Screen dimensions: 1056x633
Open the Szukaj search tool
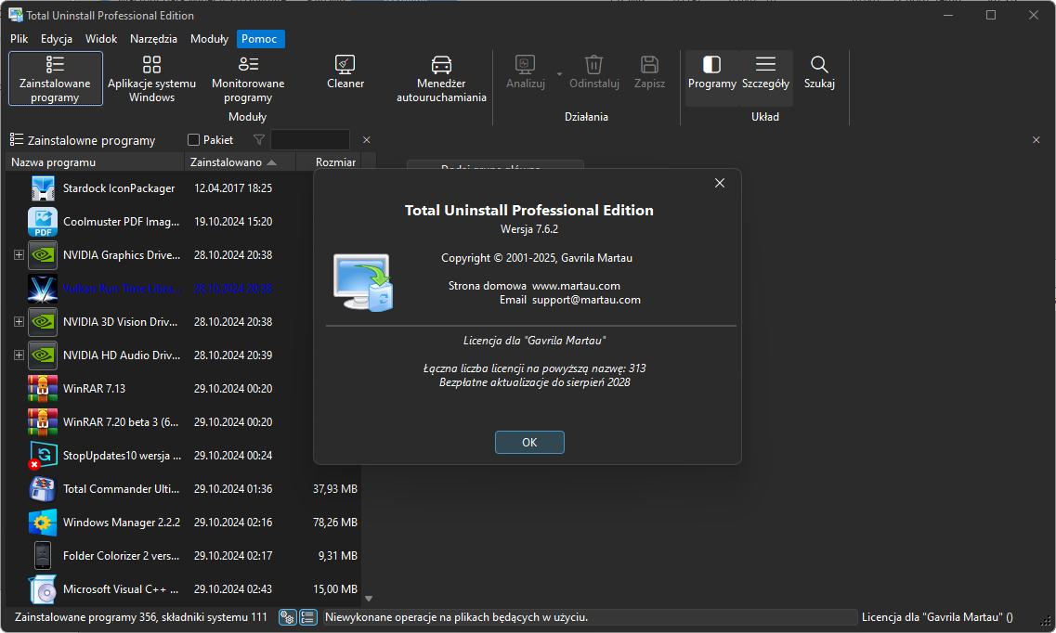pyautogui.click(x=819, y=72)
